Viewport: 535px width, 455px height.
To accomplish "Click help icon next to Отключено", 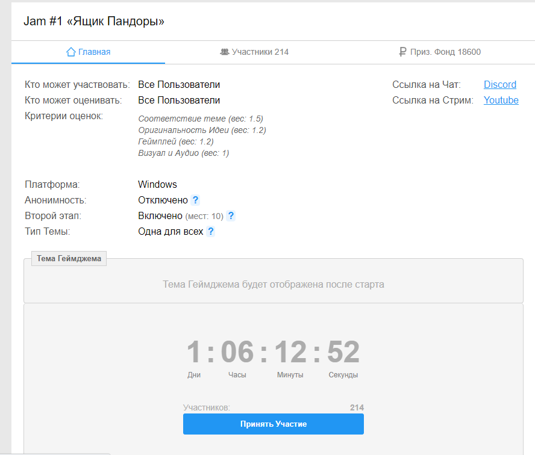I will click(195, 200).
